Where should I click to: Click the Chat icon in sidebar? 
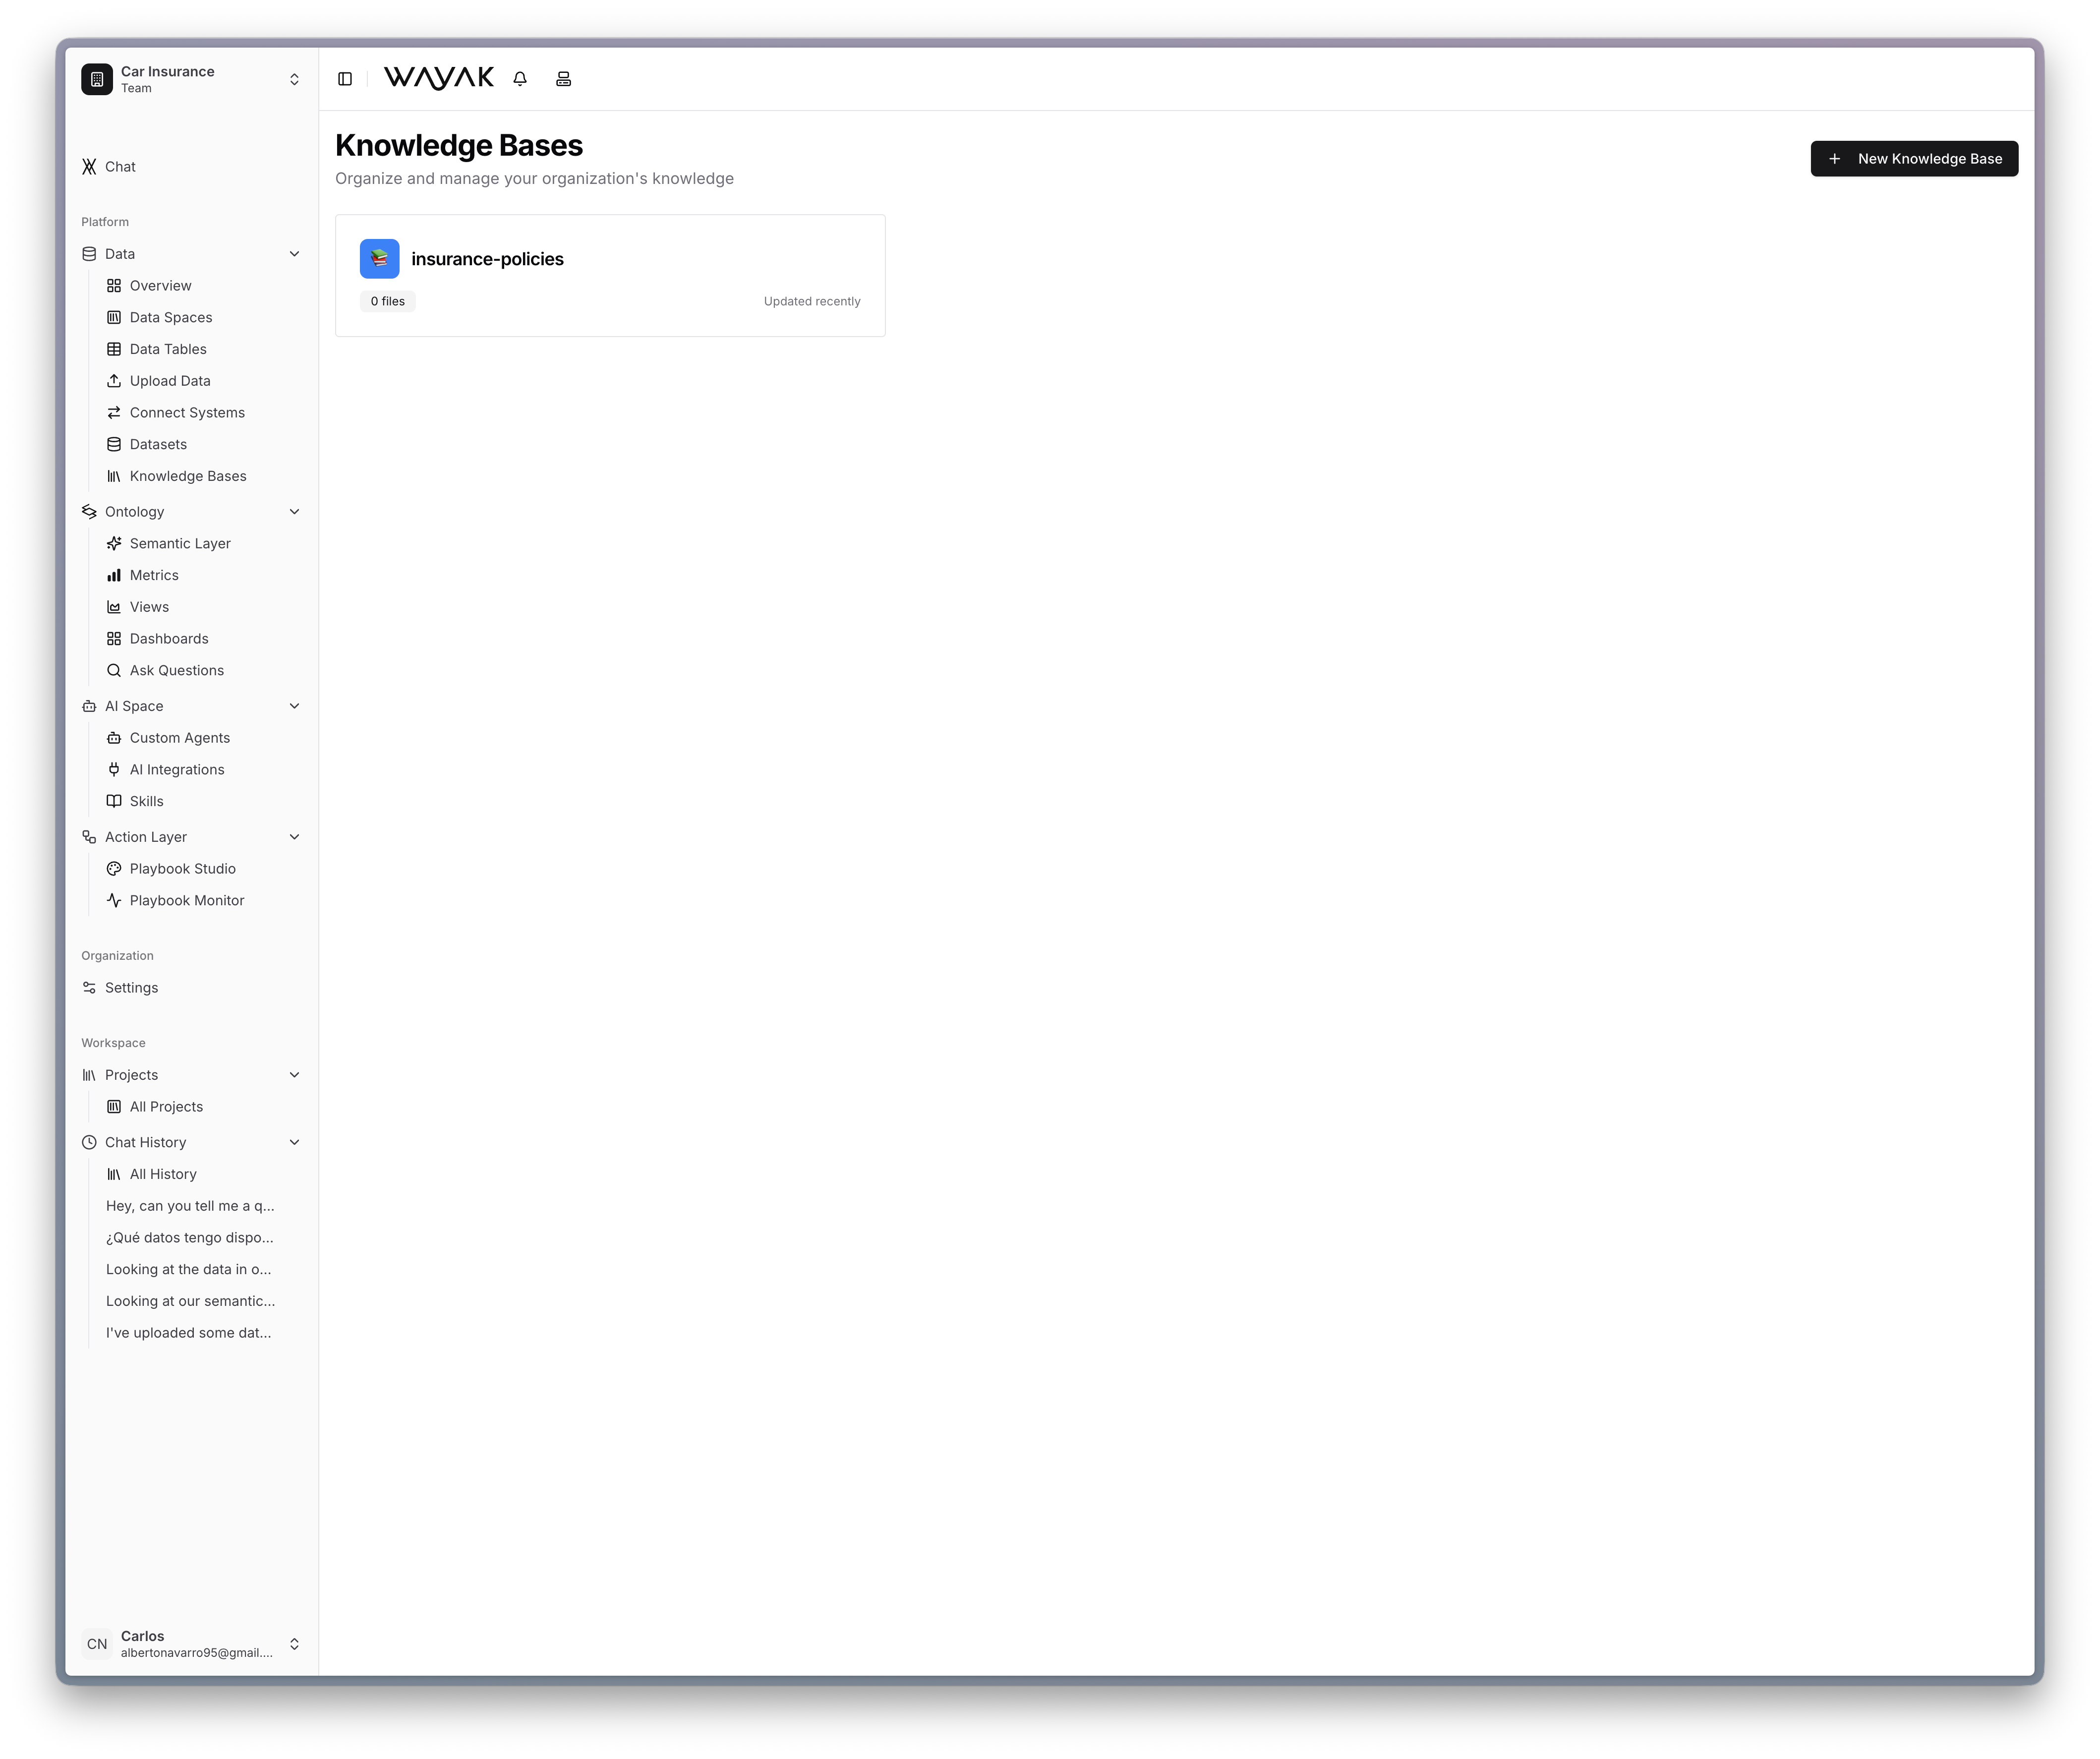pyautogui.click(x=89, y=167)
